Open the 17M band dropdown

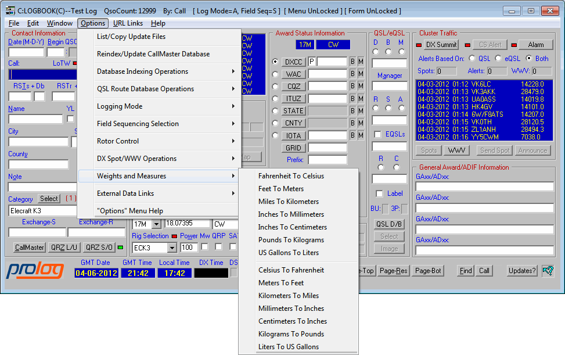pos(156,224)
